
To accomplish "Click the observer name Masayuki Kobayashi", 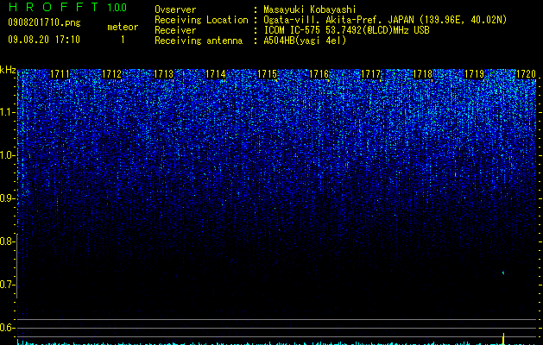I will [x=310, y=9].
